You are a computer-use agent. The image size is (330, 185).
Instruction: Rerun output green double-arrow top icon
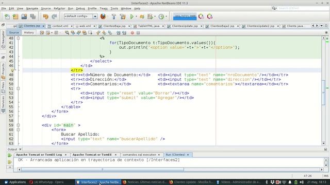coord(9,155)
